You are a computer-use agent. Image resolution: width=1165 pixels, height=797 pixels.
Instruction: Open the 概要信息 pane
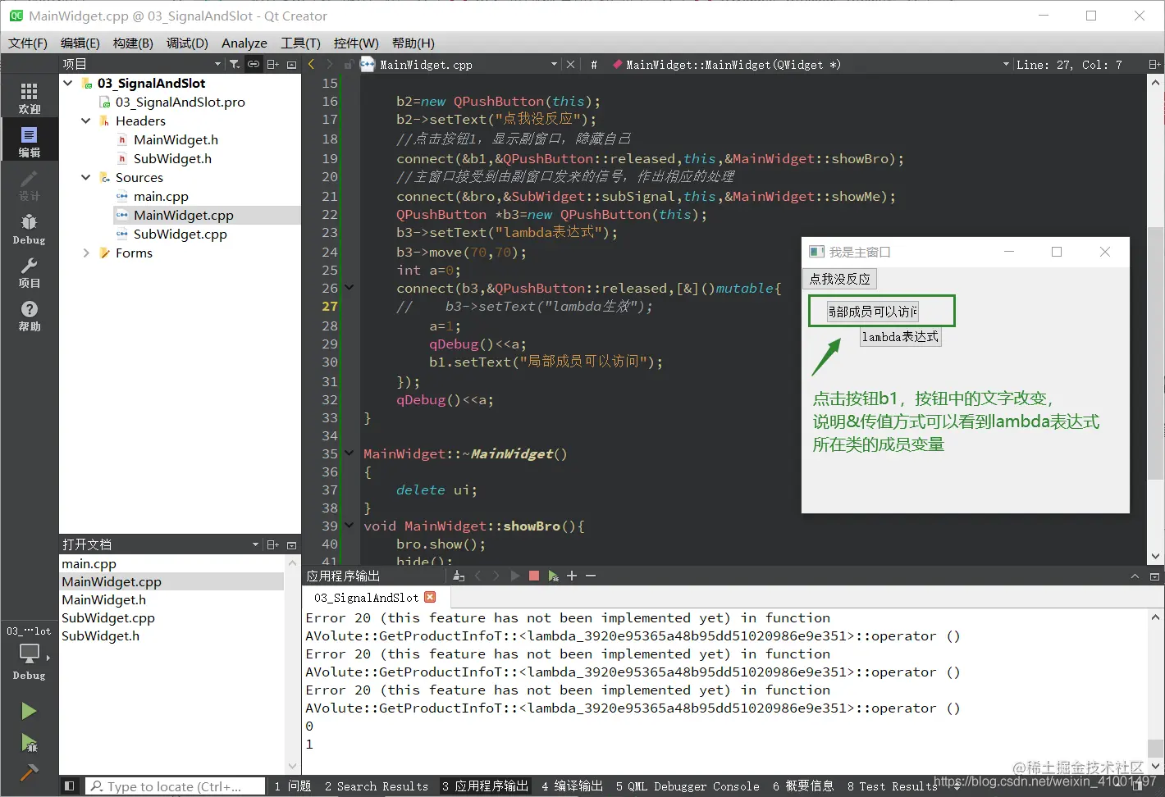(x=803, y=786)
